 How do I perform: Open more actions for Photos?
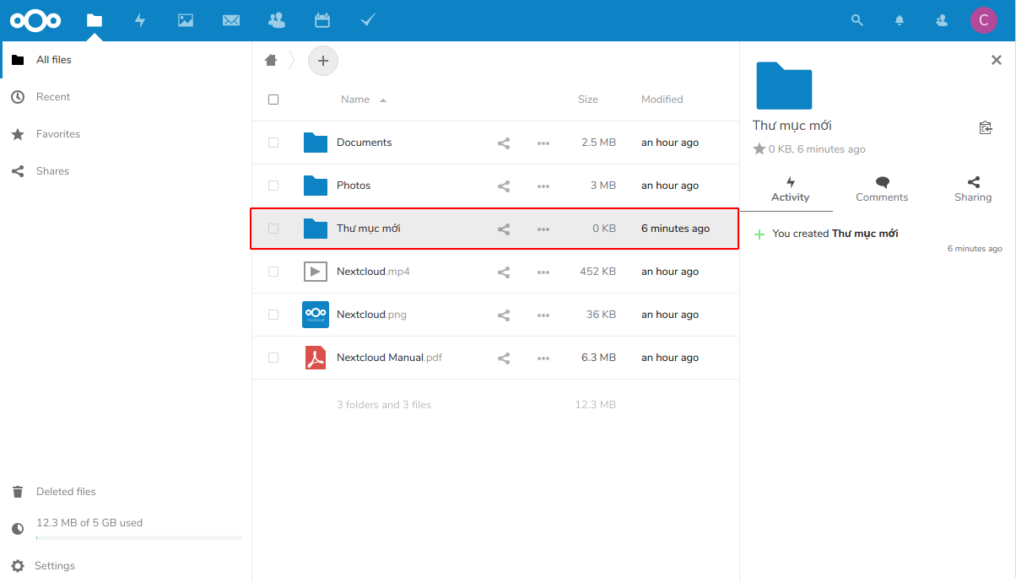pyautogui.click(x=543, y=186)
